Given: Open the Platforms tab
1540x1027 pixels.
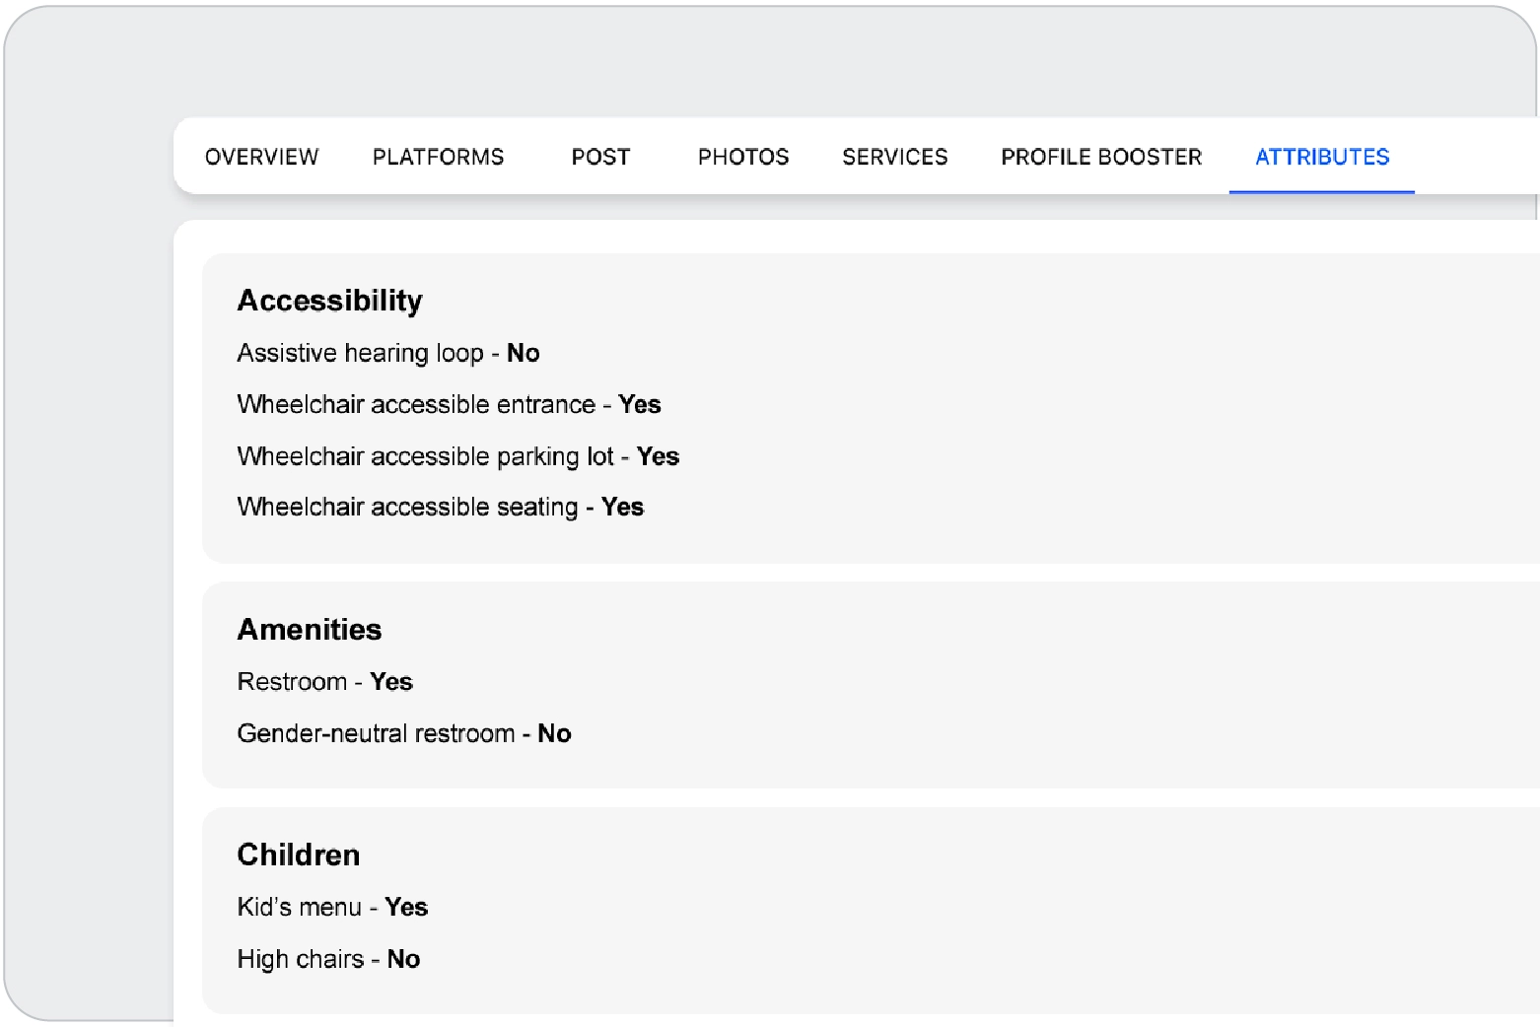Looking at the screenshot, I should (438, 157).
